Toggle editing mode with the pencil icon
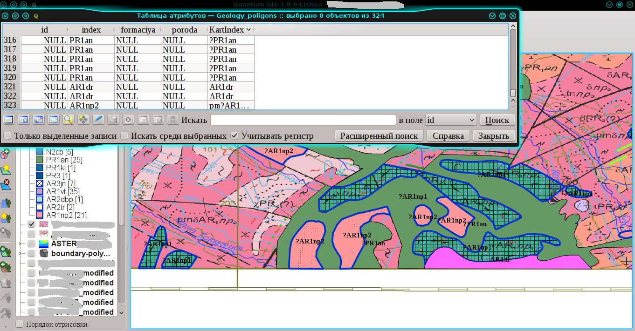The height and width of the screenshot is (331, 635). click(x=98, y=120)
